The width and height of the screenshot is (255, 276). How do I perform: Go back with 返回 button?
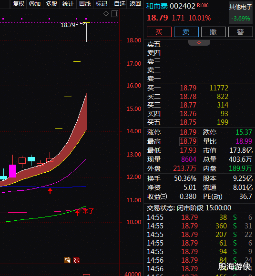point(135,4)
